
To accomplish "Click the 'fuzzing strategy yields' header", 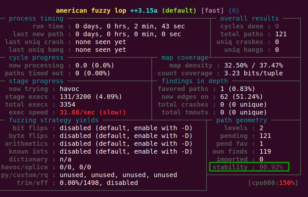I will [x=54, y=120].
